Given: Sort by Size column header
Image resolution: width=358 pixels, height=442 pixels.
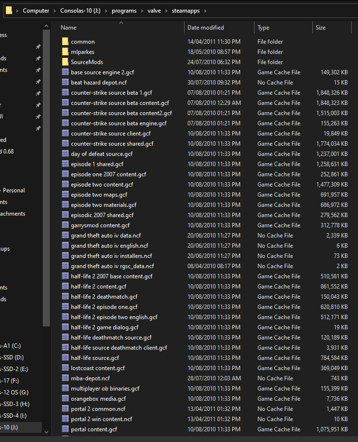Looking at the screenshot, I should 321,28.
